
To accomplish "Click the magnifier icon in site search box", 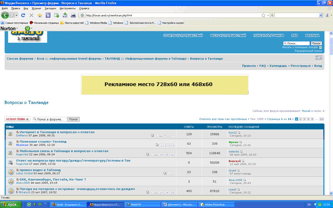I will pyautogui.click(x=285, y=43).
